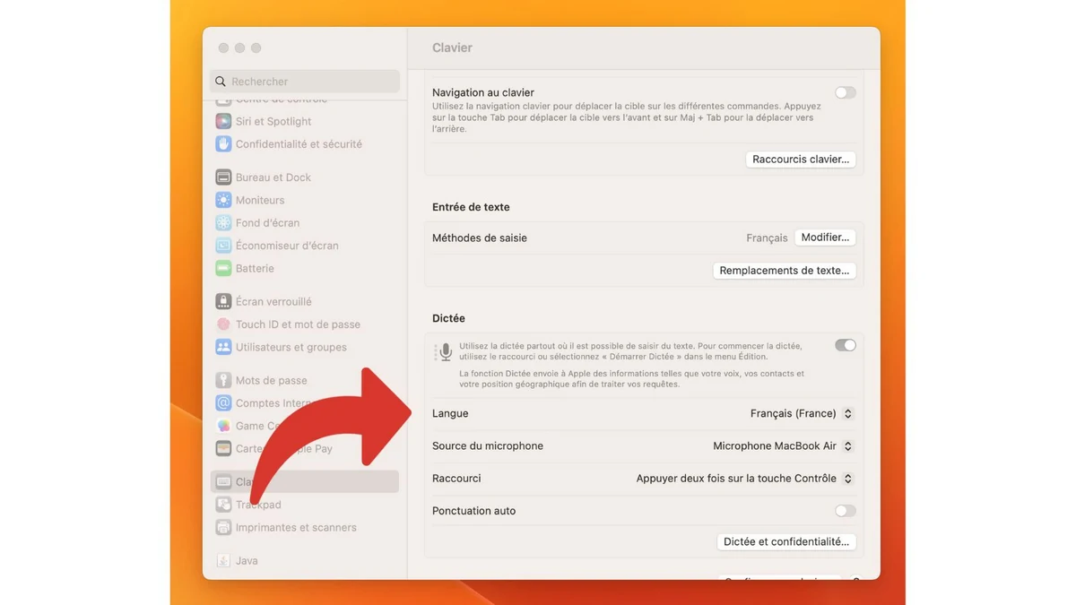Open Fond d'écran sidebar label

(x=267, y=222)
